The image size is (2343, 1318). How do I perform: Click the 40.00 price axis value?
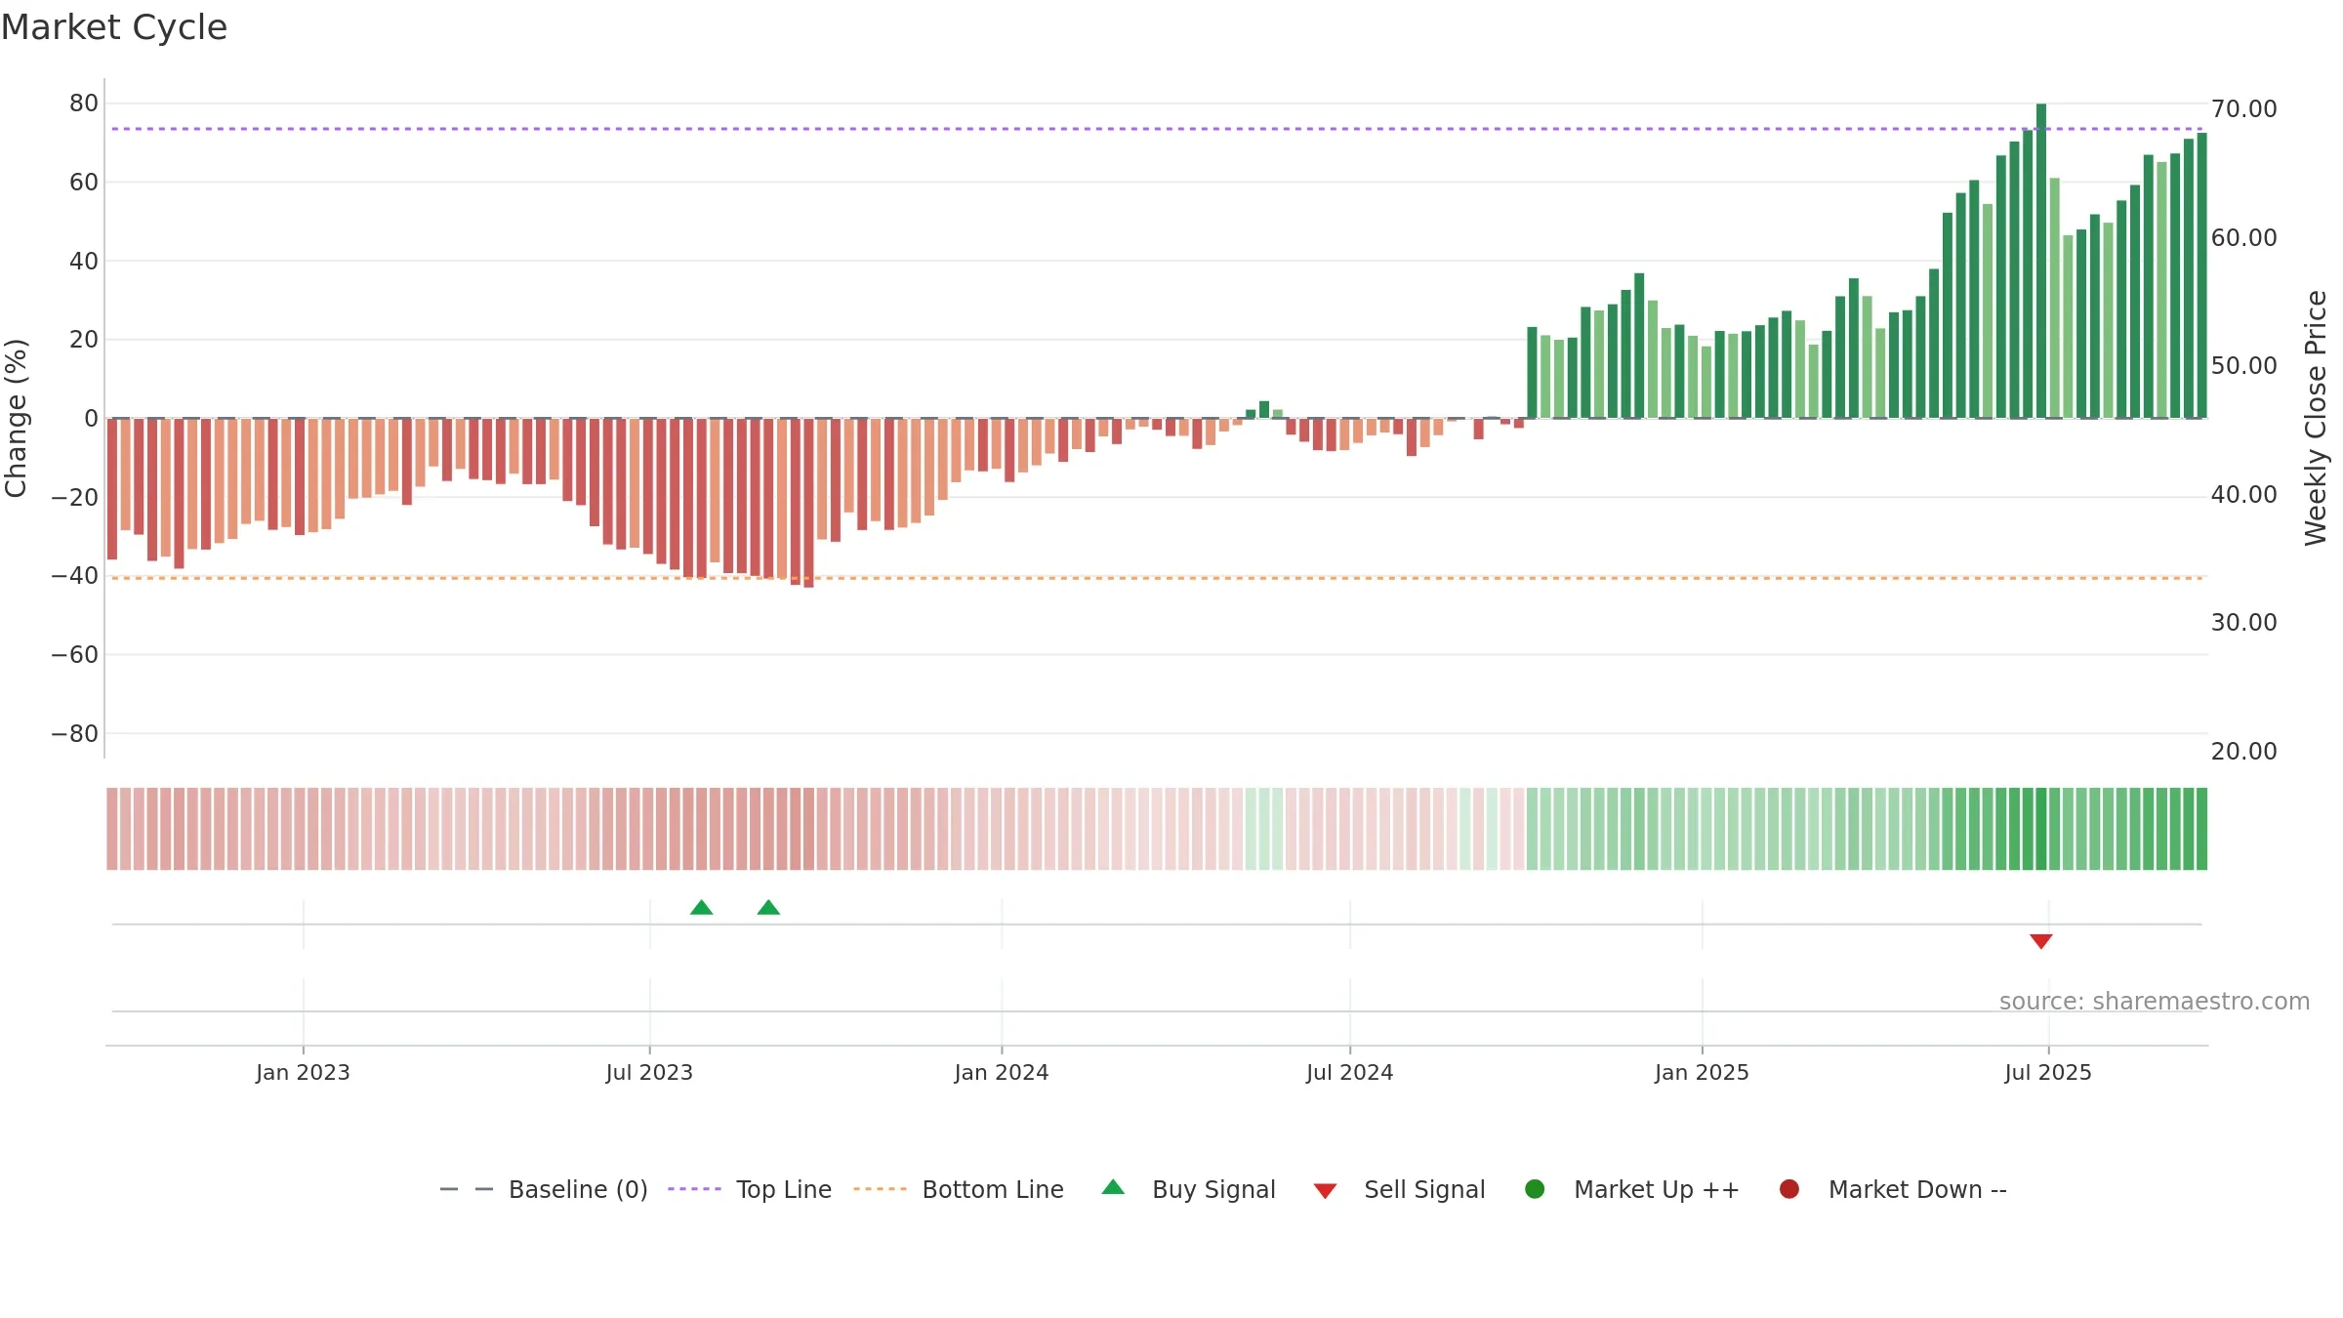click(2243, 494)
